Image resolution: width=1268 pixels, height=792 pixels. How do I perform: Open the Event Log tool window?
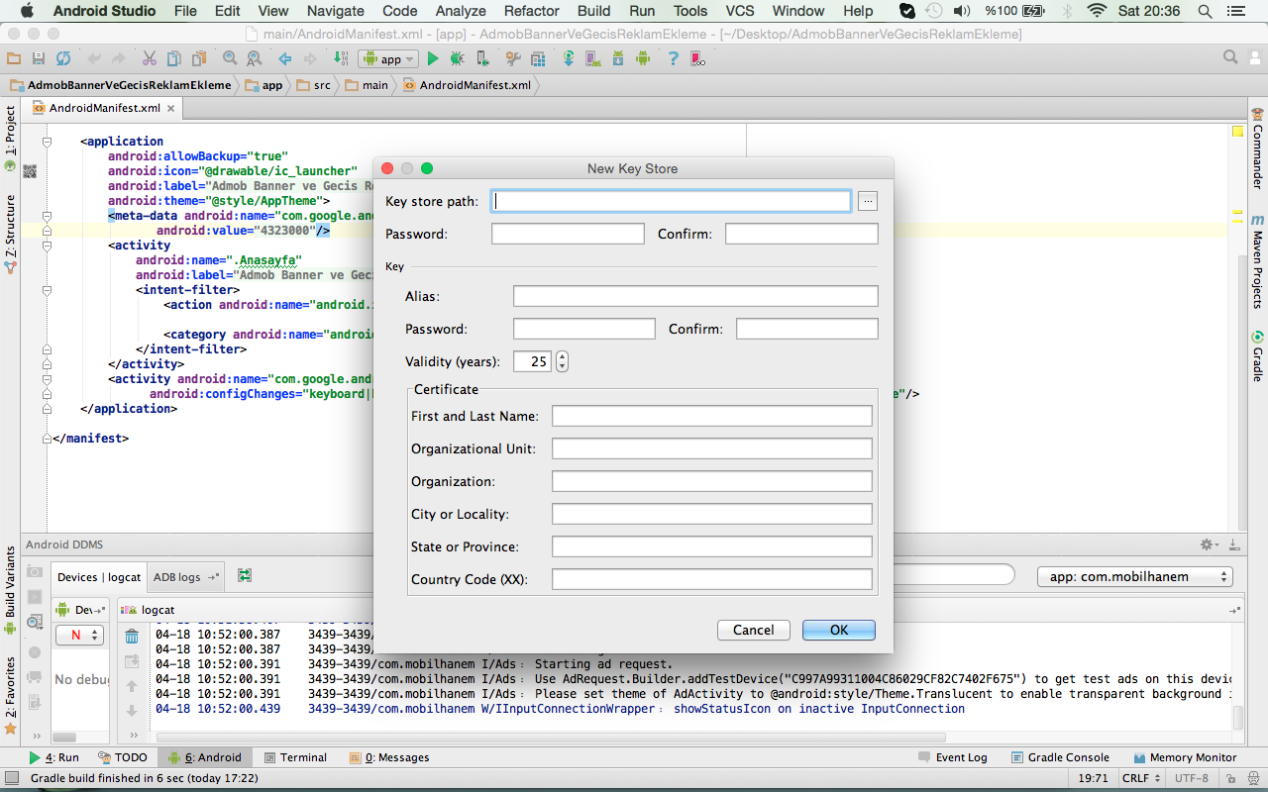click(x=953, y=757)
